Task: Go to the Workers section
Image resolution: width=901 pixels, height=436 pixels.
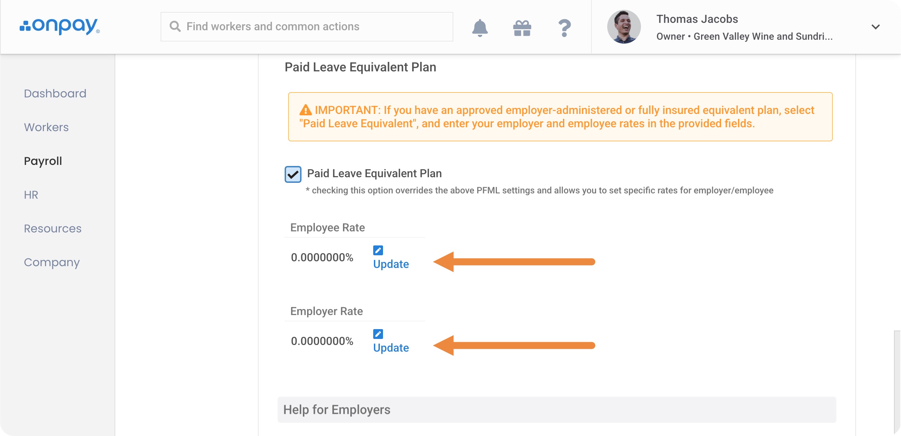Action: point(46,127)
